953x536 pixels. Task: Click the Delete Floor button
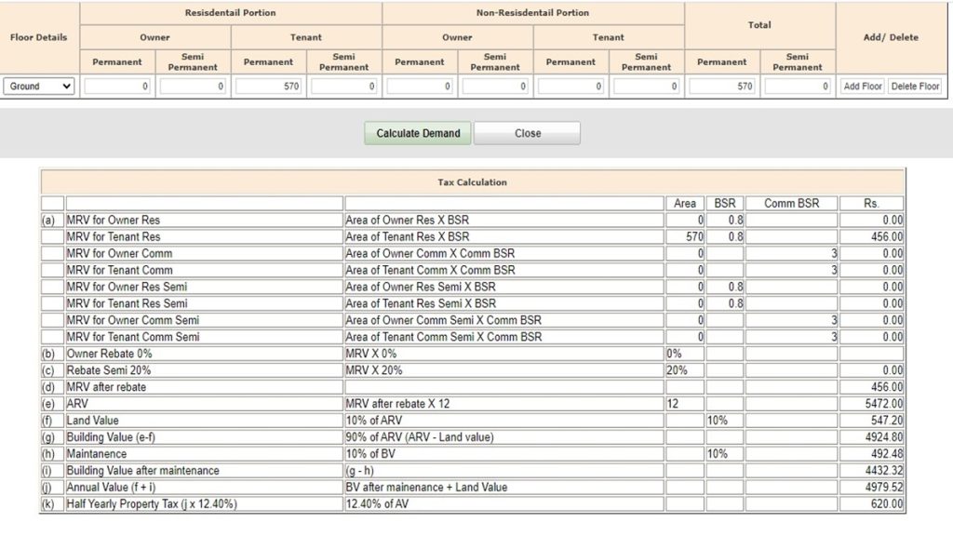pyautogui.click(x=915, y=87)
